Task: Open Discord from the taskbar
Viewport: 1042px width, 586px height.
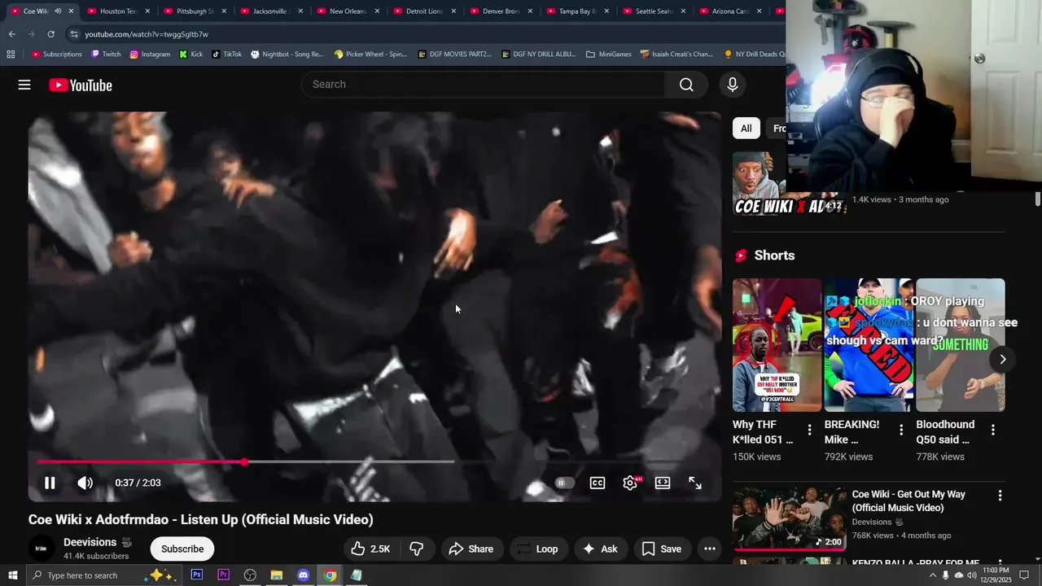Action: pos(304,575)
